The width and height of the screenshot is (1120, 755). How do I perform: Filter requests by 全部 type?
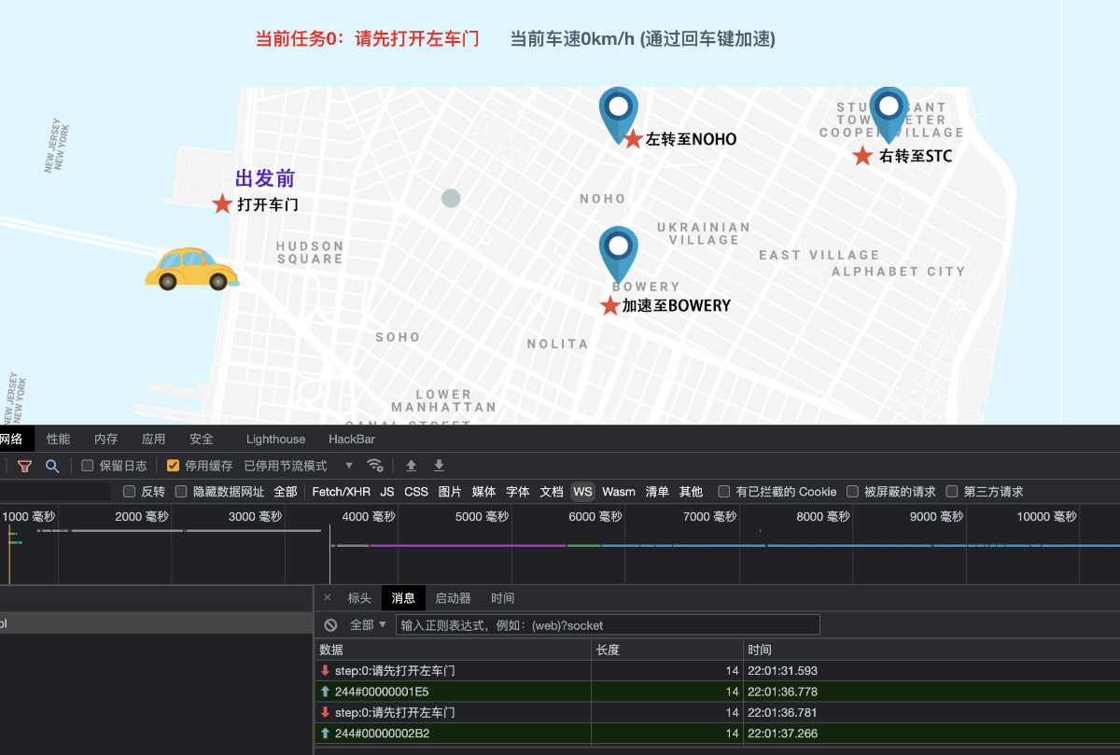click(286, 492)
